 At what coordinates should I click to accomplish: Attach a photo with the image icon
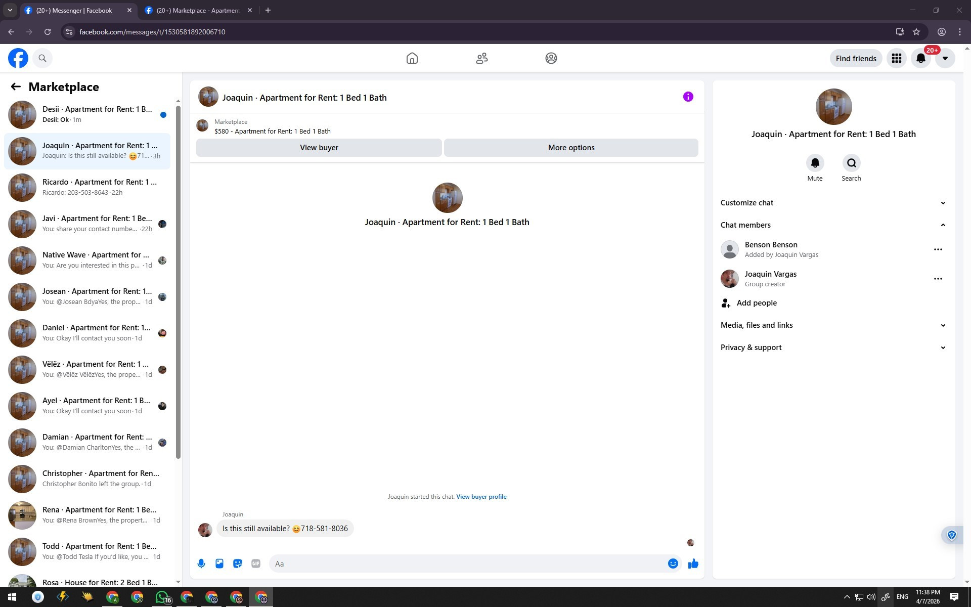pyautogui.click(x=219, y=563)
